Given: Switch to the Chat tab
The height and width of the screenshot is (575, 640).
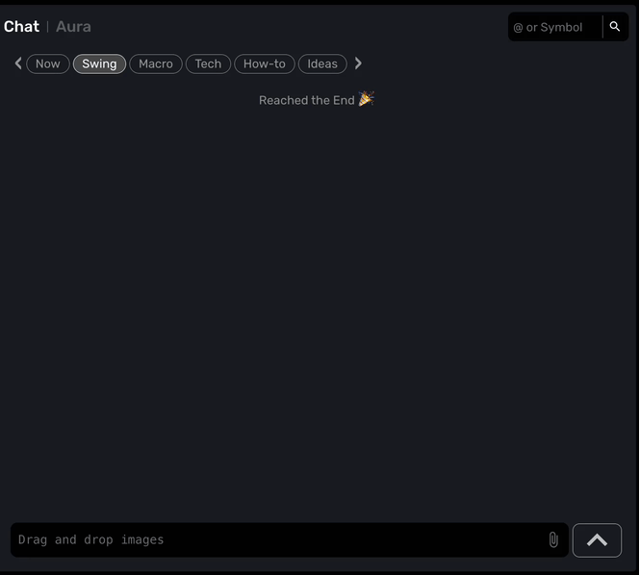Looking at the screenshot, I should coord(21,27).
